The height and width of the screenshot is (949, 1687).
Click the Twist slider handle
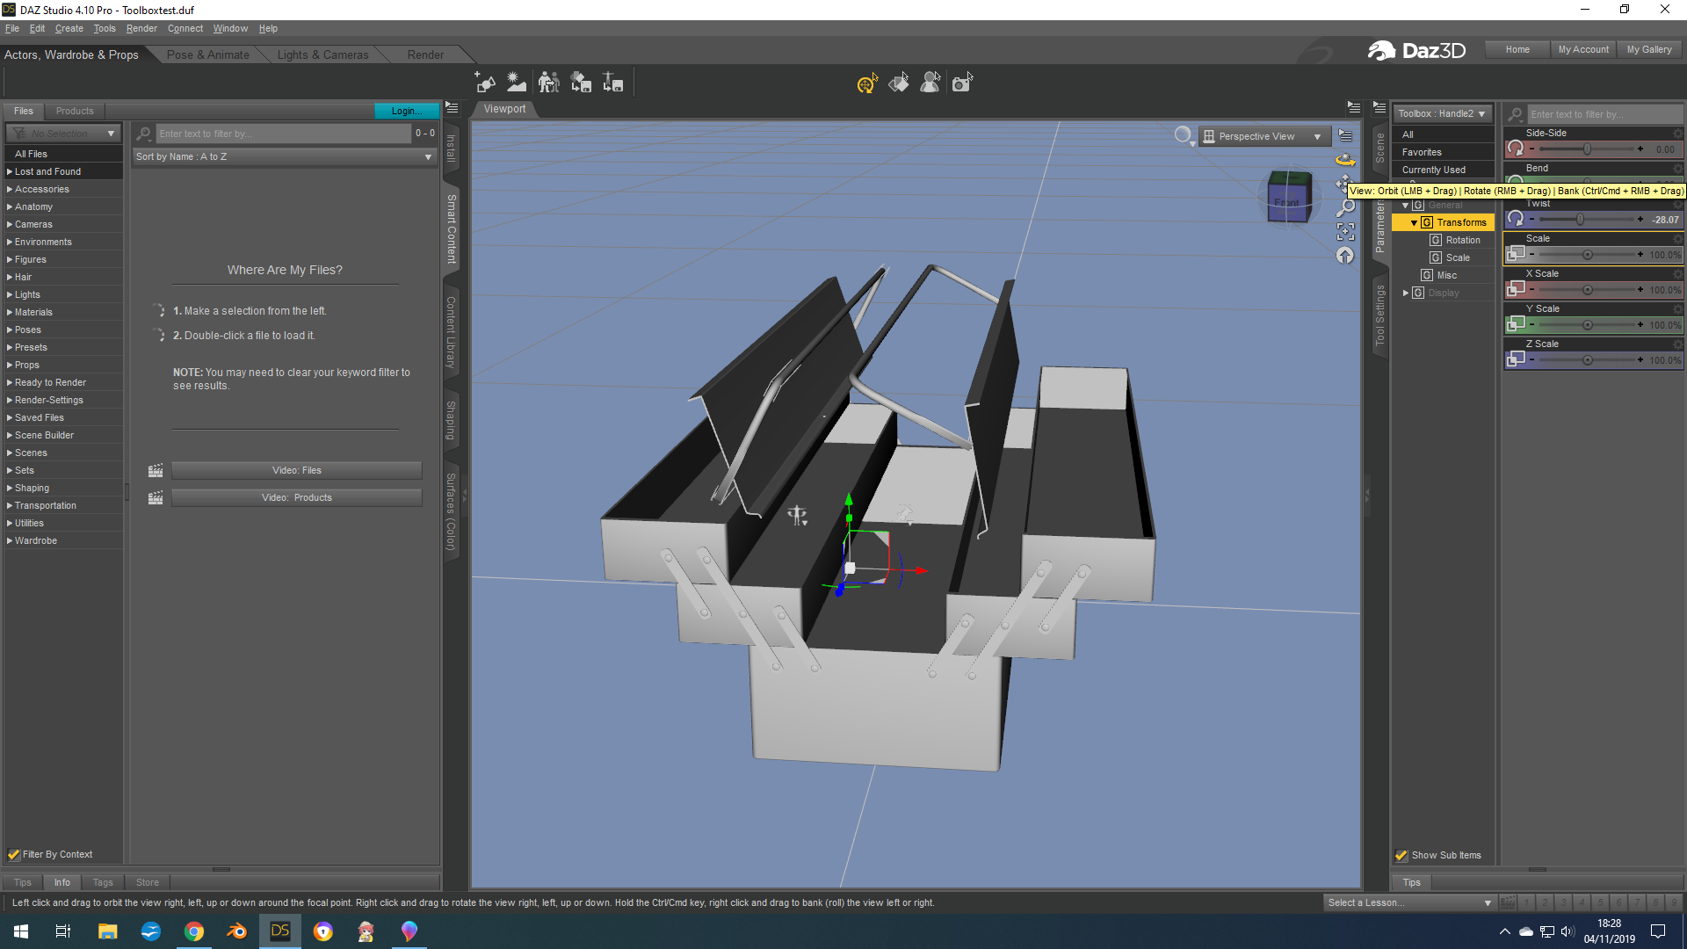point(1580,220)
